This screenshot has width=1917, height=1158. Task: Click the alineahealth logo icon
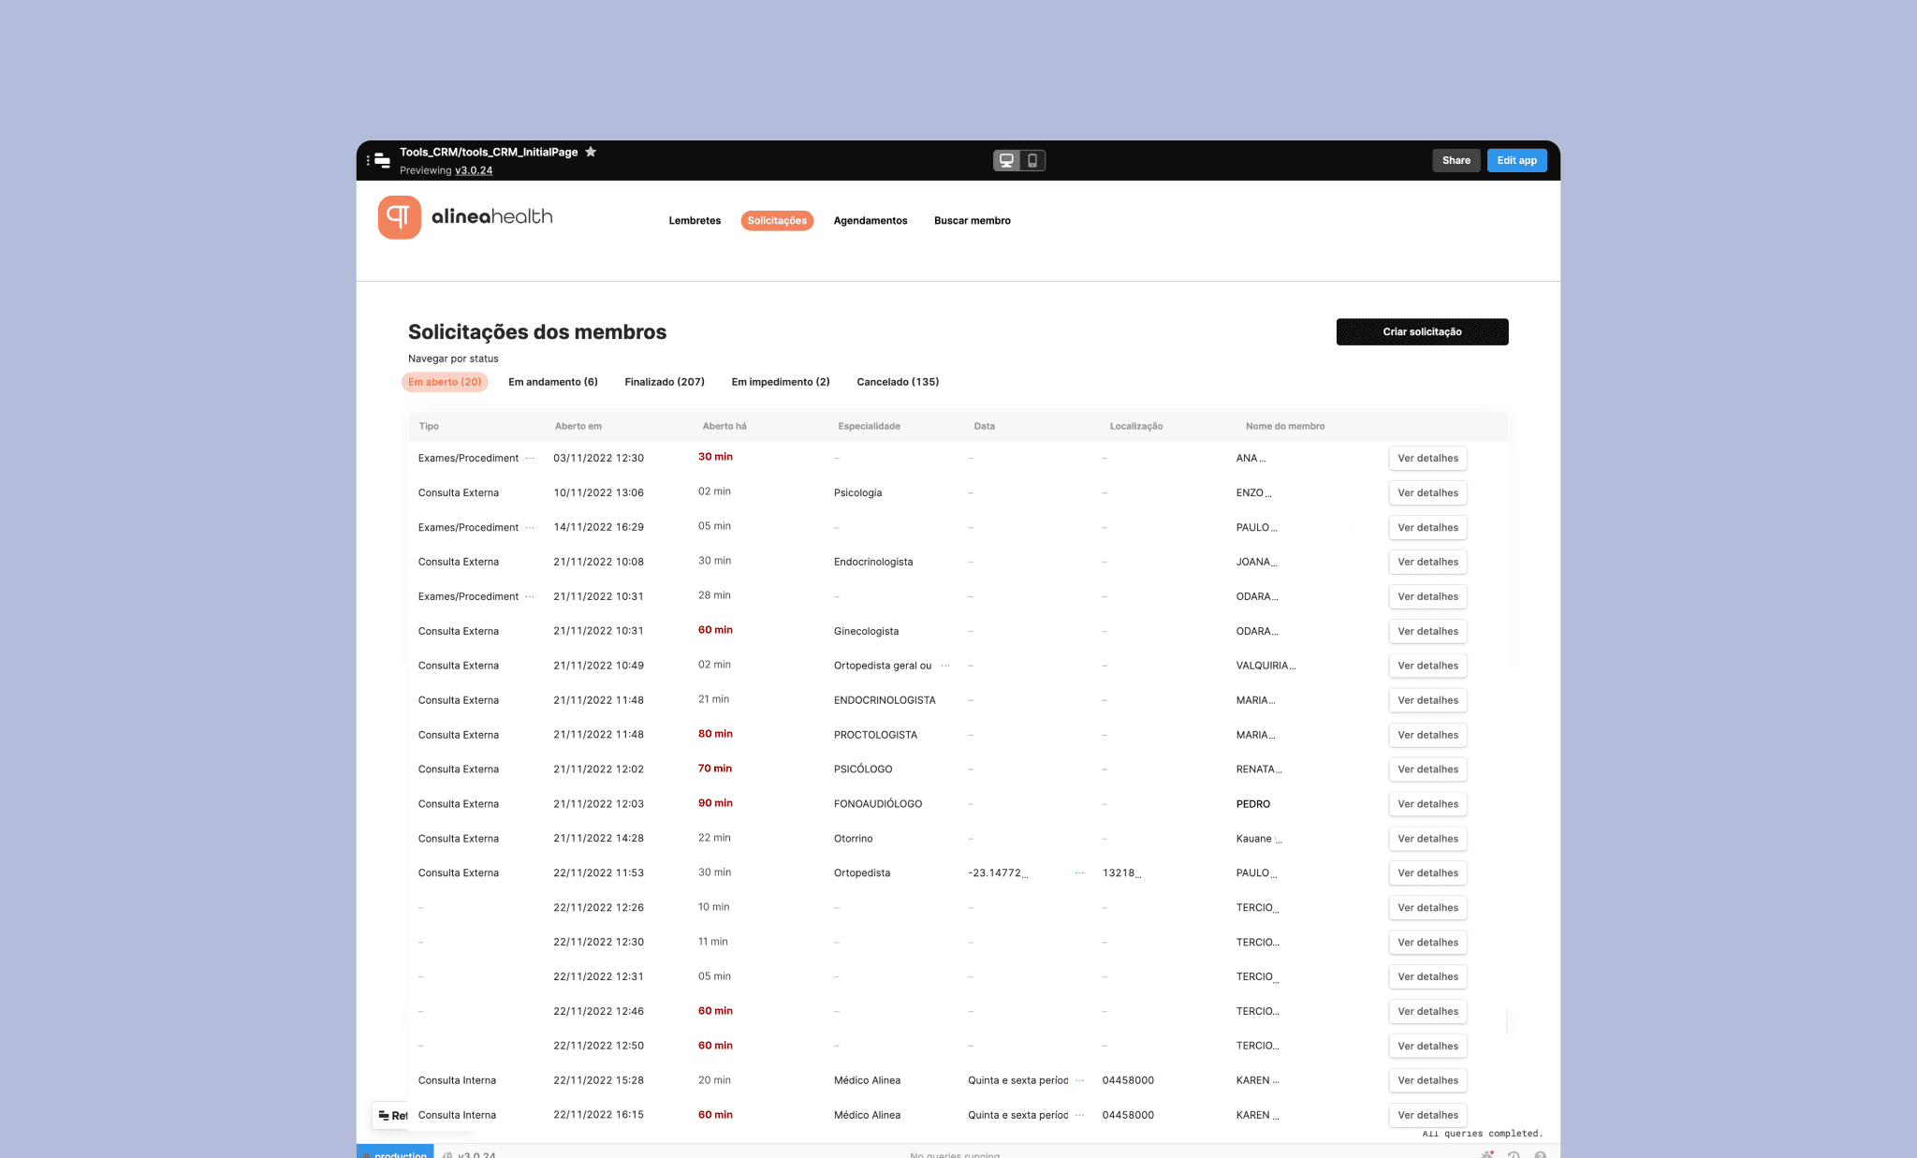point(400,217)
